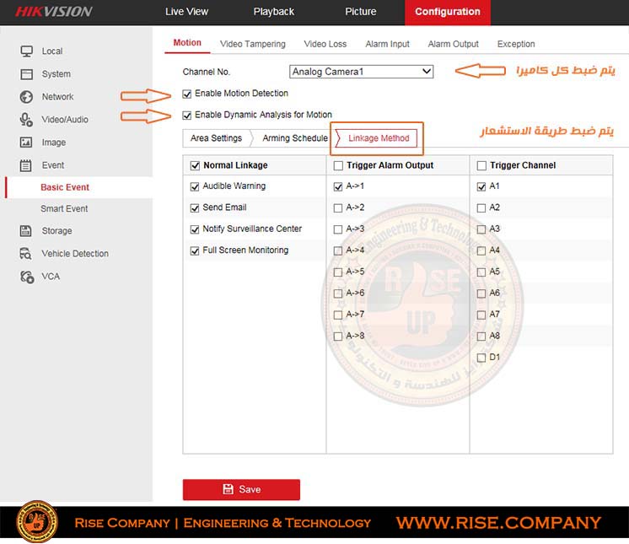Viewport: 629px width, 544px height.
Task: Open Local settings monitor icon
Action: 26,51
